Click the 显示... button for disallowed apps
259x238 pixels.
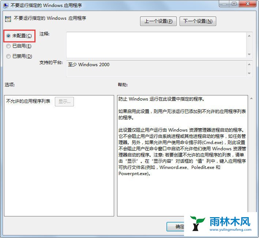click(x=64, y=102)
